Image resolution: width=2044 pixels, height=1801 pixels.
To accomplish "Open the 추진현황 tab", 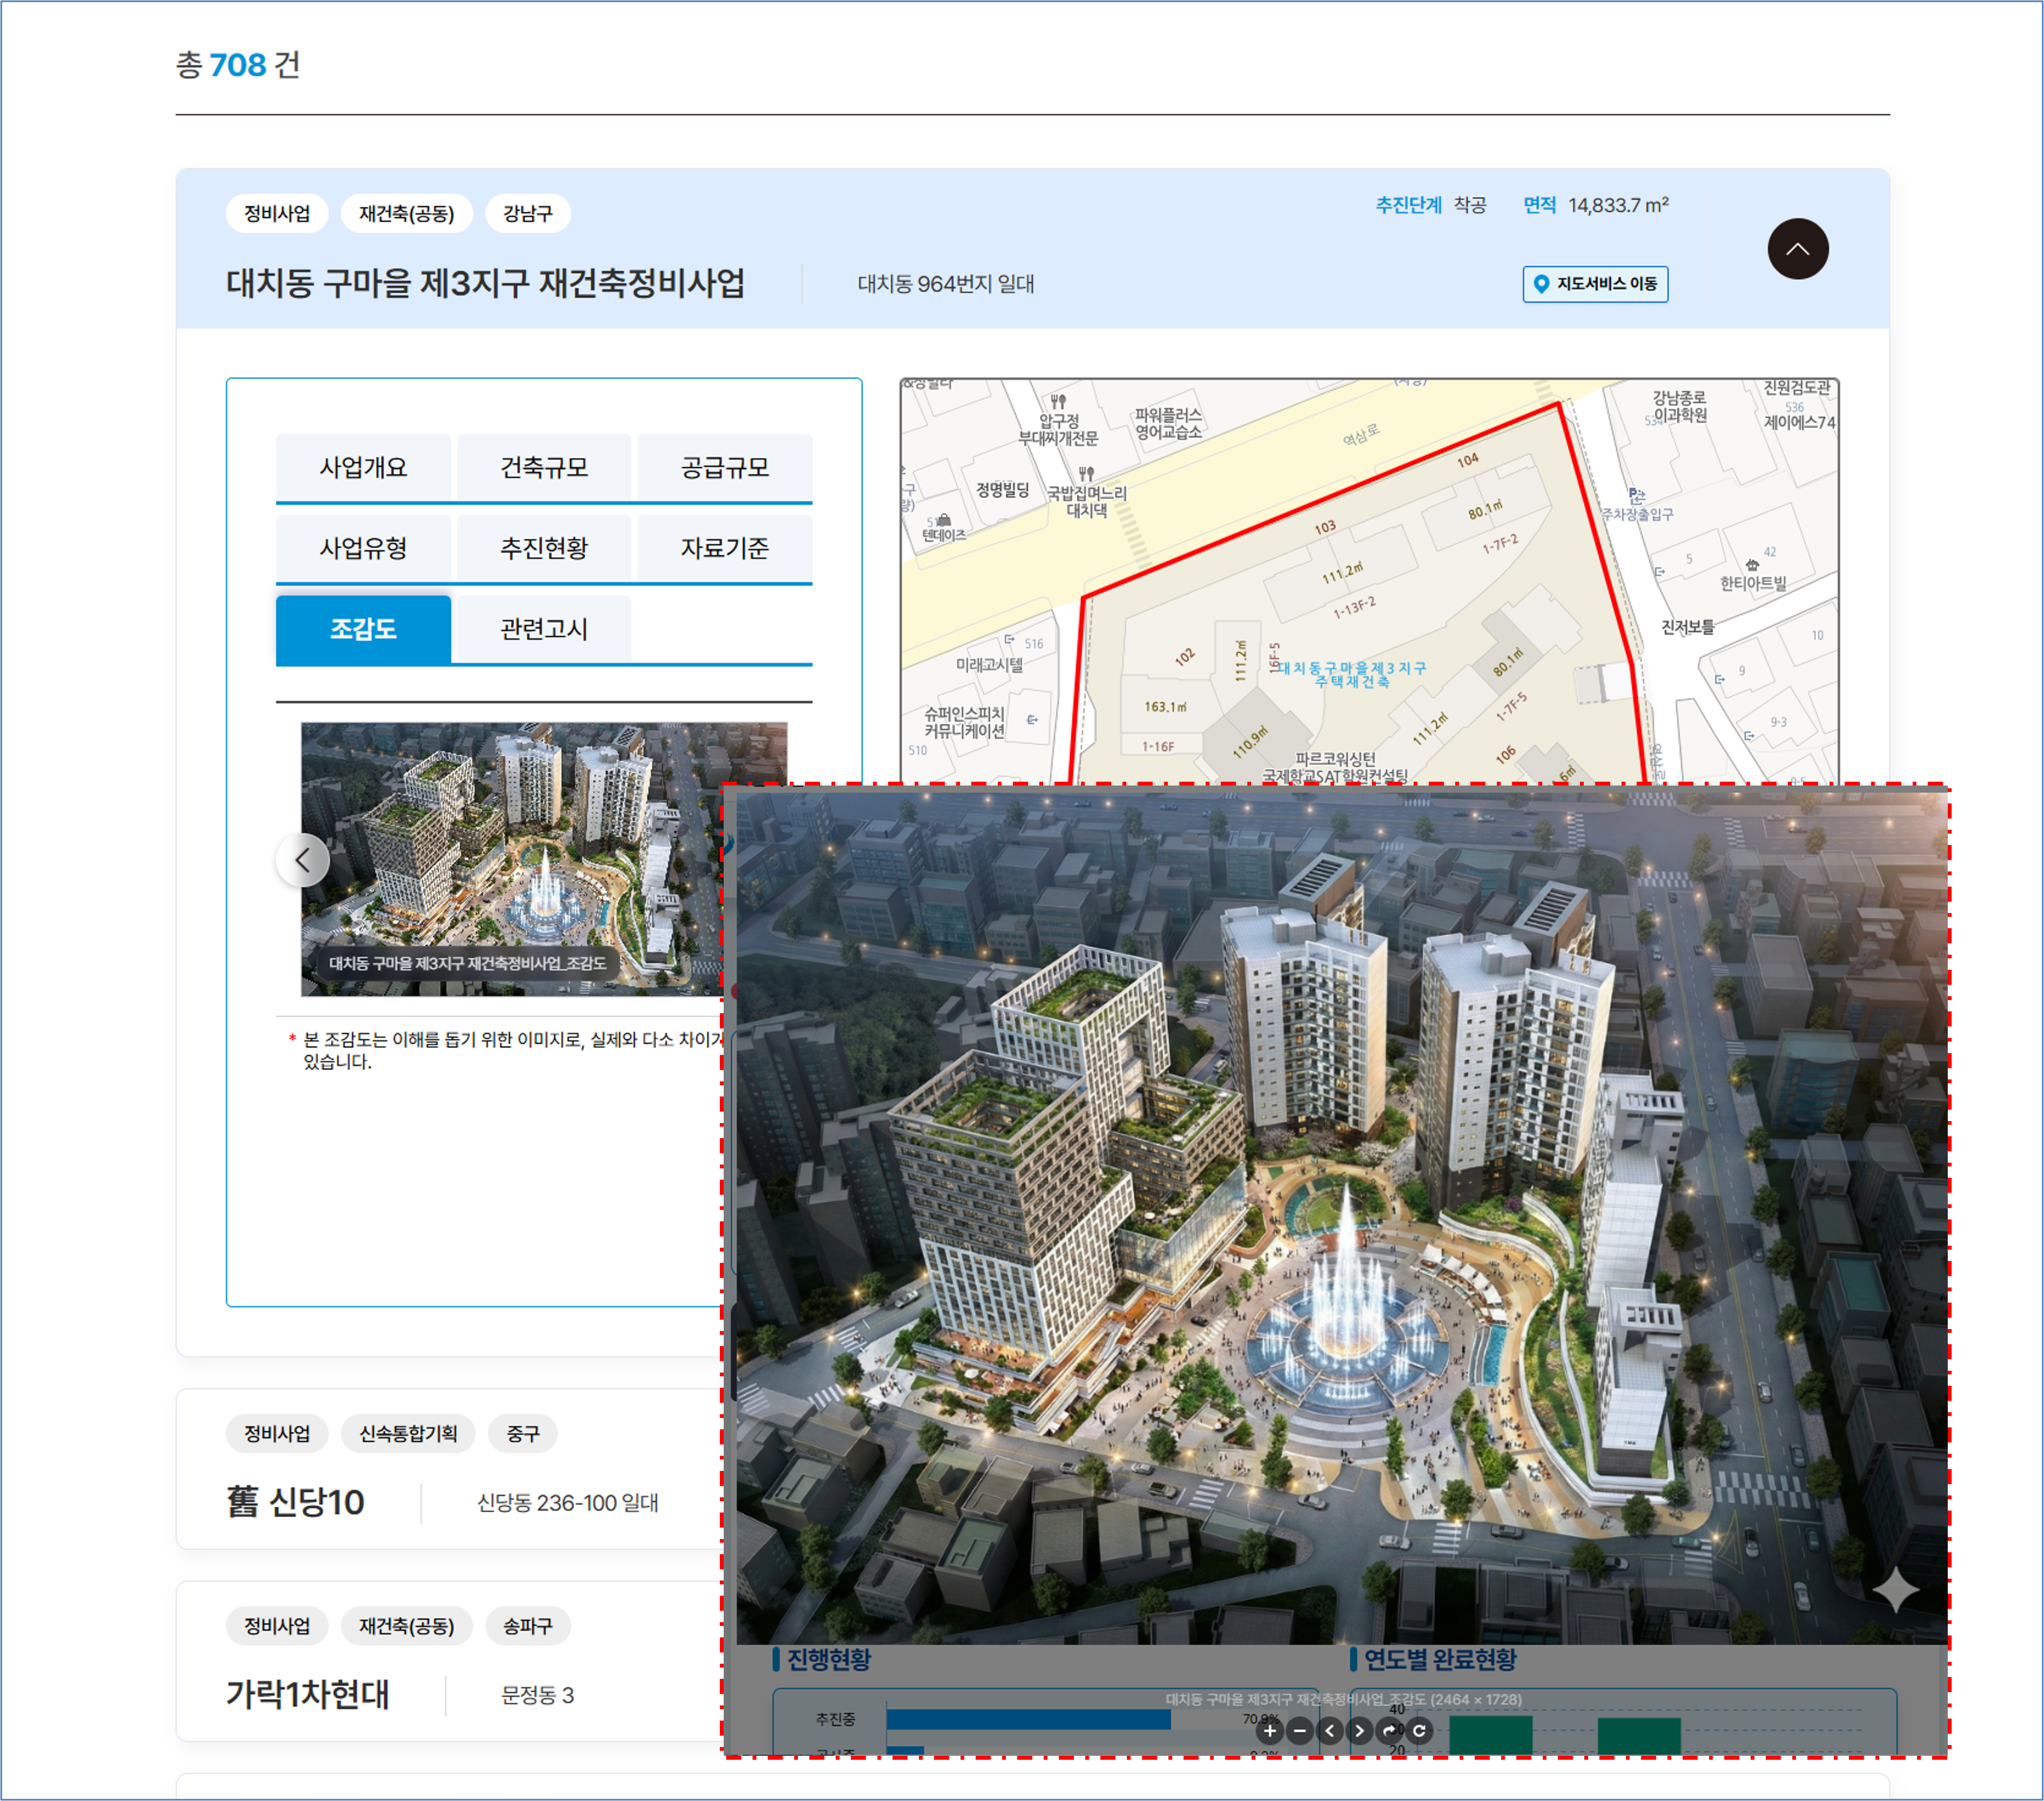I will point(544,547).
